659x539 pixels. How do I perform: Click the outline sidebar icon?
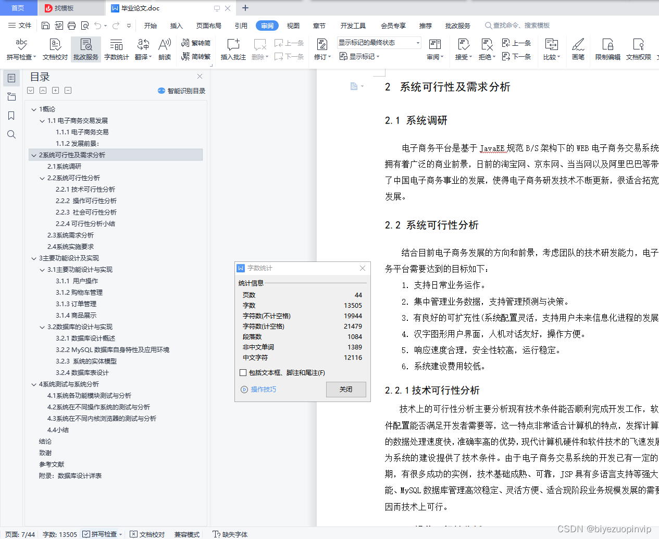11,78
